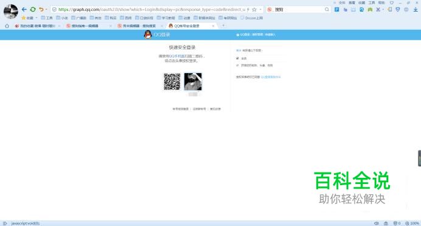Open the dropdown beside the undo arrow

click(46, 9)
